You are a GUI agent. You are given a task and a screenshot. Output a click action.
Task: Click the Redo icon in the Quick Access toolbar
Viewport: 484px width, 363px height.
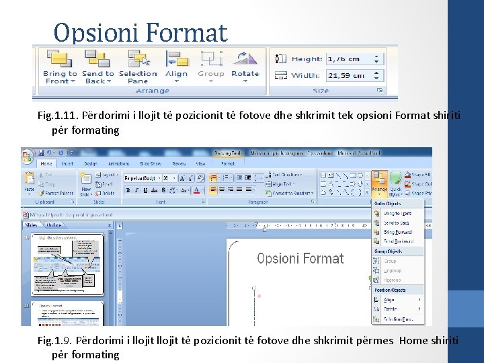pyautogui.click(x=61, y=153)
